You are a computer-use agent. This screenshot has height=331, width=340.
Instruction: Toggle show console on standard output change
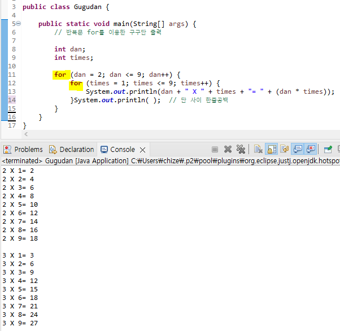(298, 150)
